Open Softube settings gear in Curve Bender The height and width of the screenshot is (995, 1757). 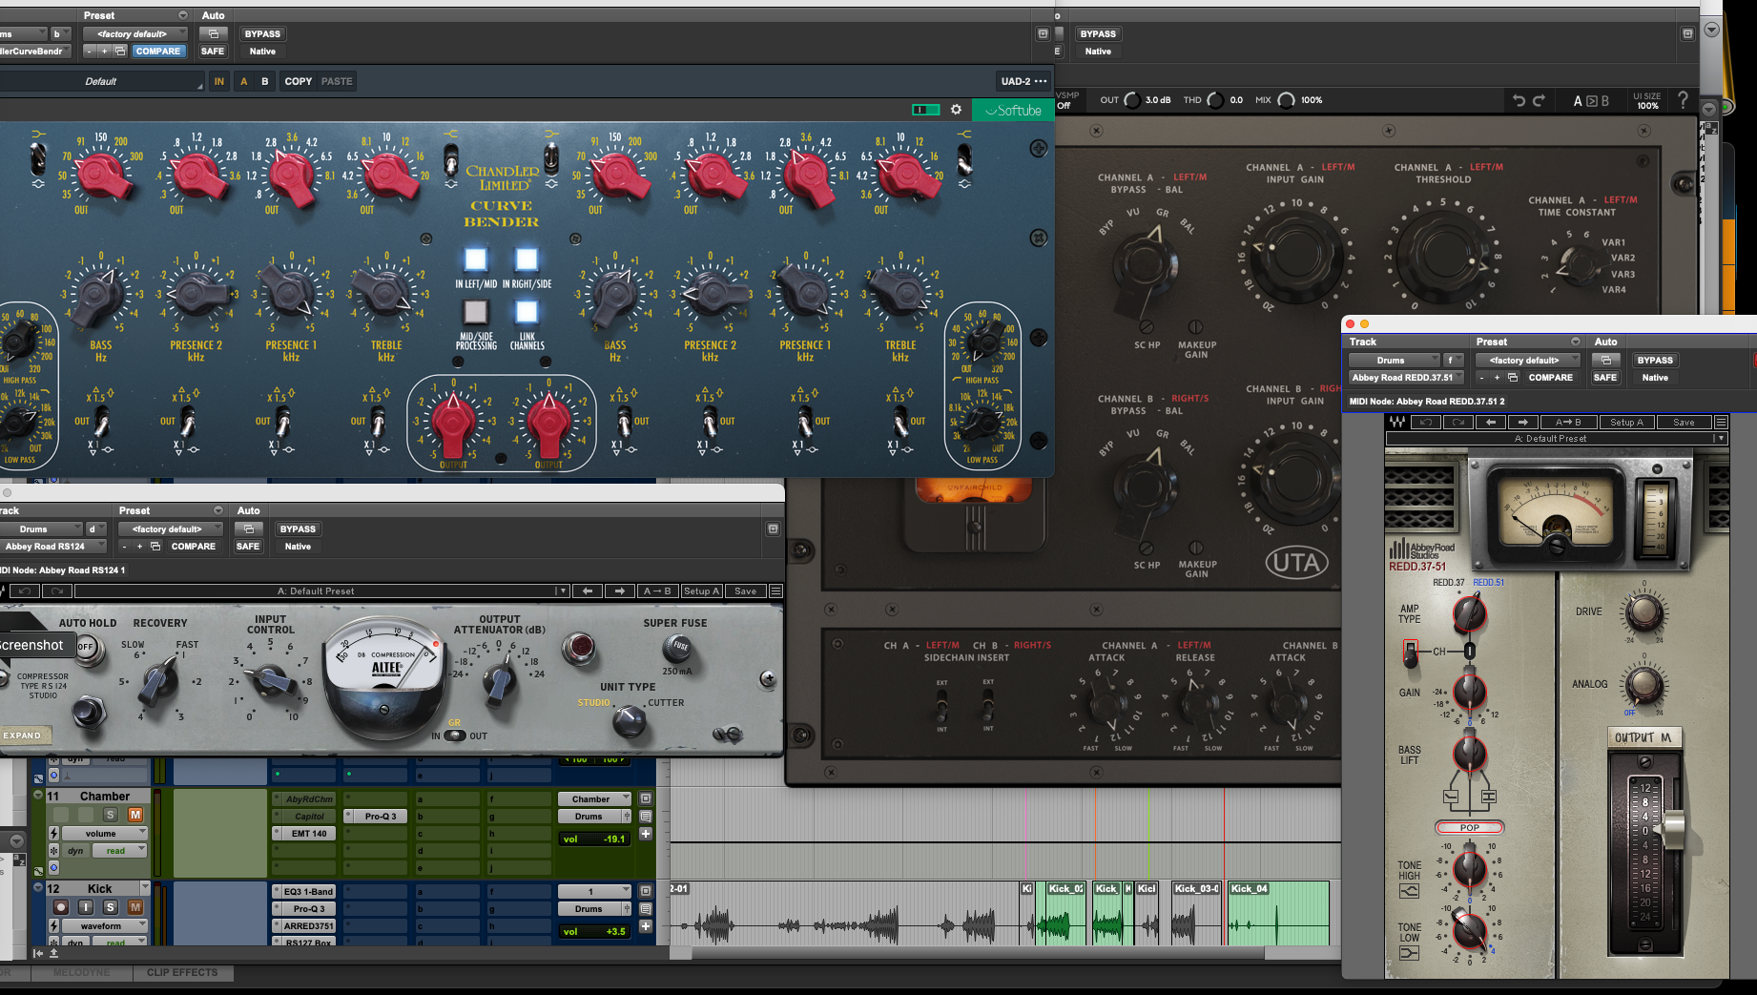point(956,110)
